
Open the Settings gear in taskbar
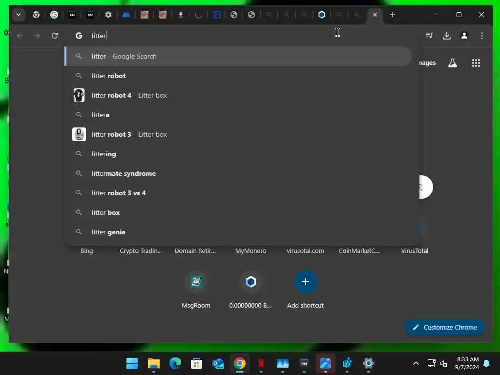(x=368, y=363)
